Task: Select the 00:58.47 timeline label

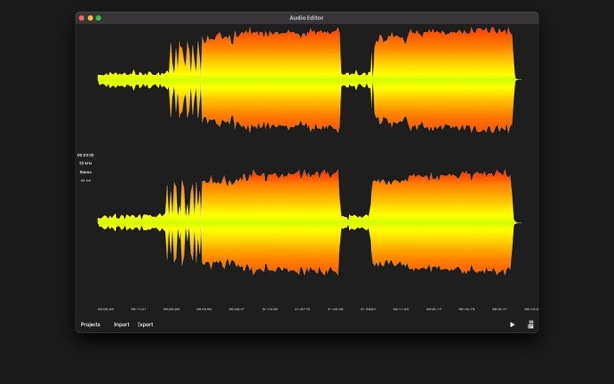Action: [x=237, y=309]
